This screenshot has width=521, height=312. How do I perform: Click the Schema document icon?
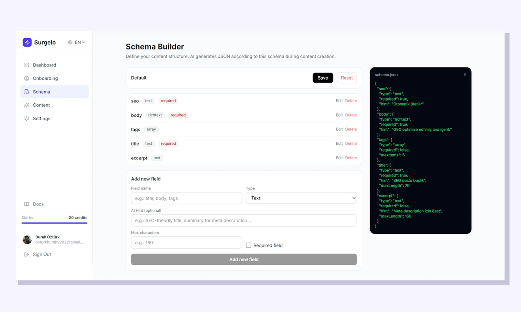[27, 92]
